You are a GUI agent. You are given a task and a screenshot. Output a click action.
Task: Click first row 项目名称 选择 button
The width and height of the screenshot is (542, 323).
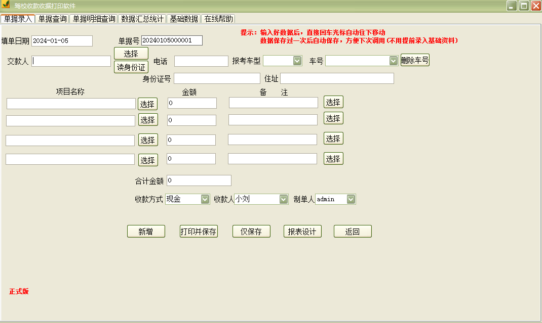(147, 104)
